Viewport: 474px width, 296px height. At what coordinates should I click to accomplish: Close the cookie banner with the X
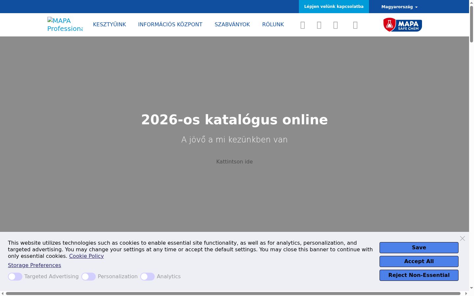pyautogui.click(x=462, y=238)
